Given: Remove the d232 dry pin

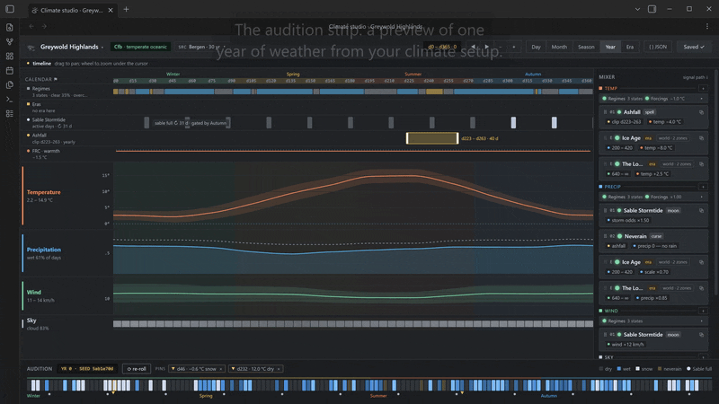Looking at the screenshot, I should 279,369.
